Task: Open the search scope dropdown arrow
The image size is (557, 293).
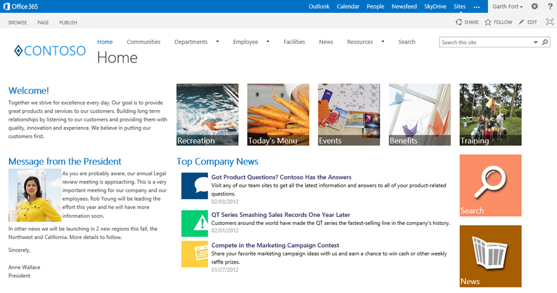Action: tap(535, 42)
